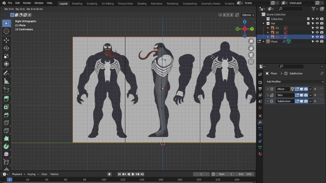326x183 pixels.
Task: Select the Move tool
Action: [6, 40]
